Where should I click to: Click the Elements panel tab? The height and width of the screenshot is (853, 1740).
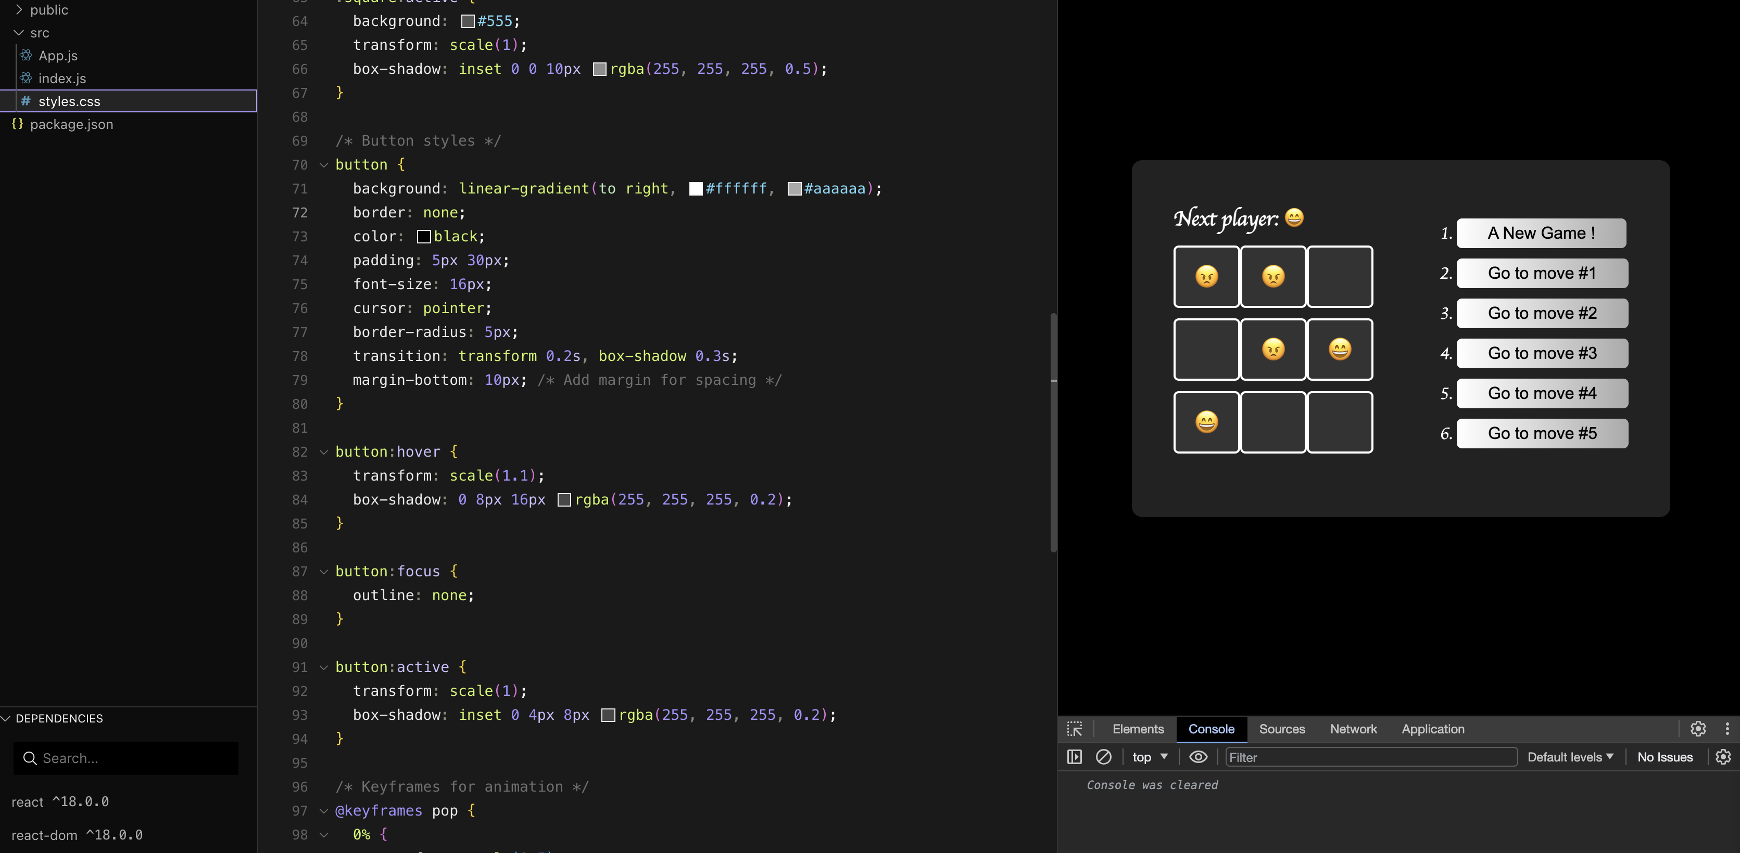click(x=1138, y=729)
